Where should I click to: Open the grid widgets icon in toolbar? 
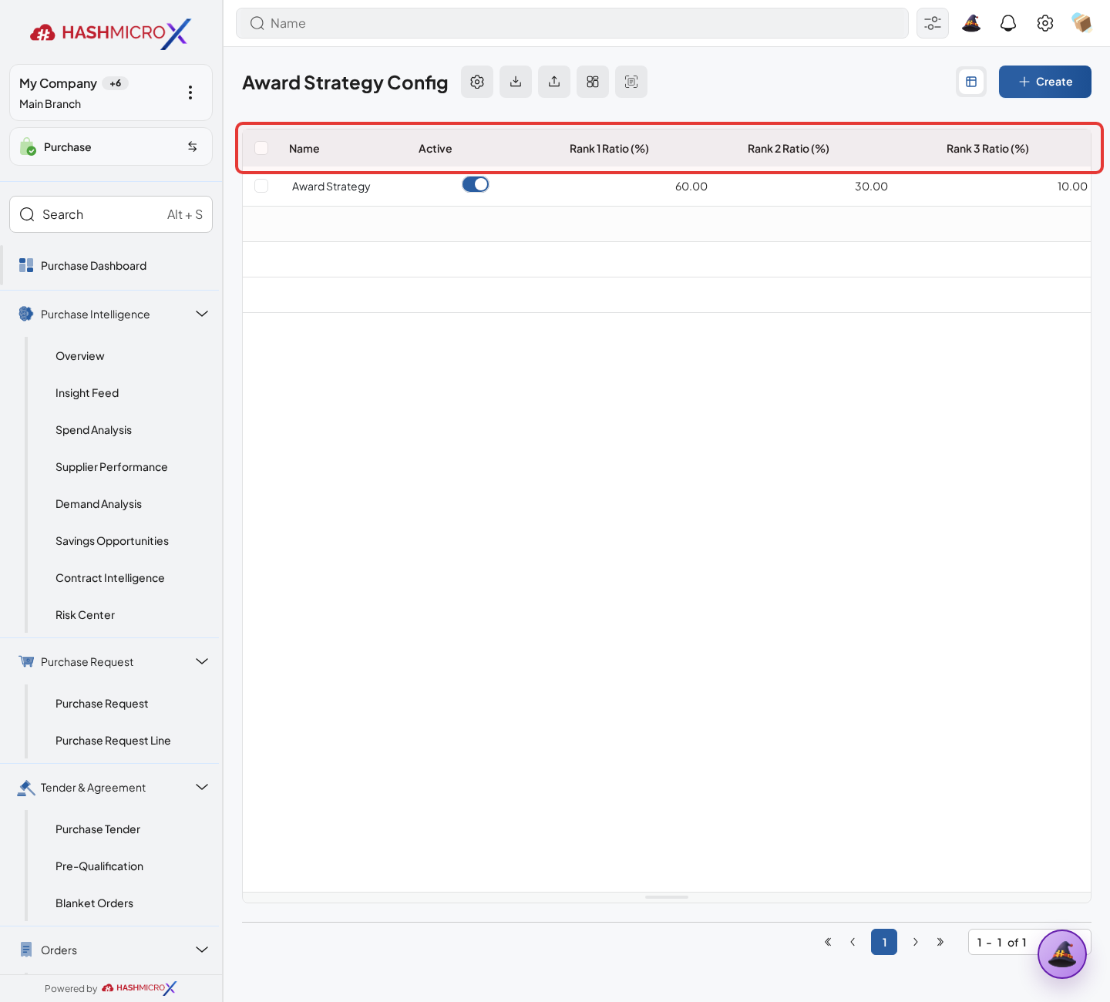(x=593, y=82)
